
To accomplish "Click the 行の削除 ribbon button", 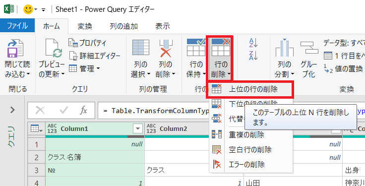I will [221, 58].
